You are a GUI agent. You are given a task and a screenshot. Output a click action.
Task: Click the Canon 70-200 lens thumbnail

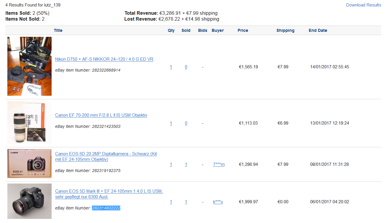tap(29, 123)
